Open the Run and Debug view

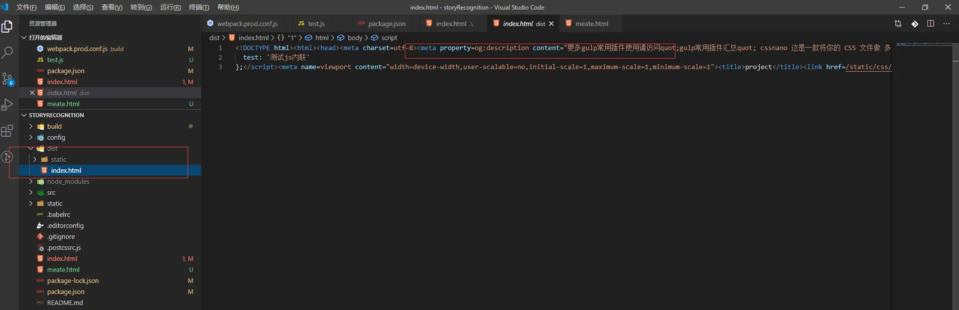(x=7, y=105)
